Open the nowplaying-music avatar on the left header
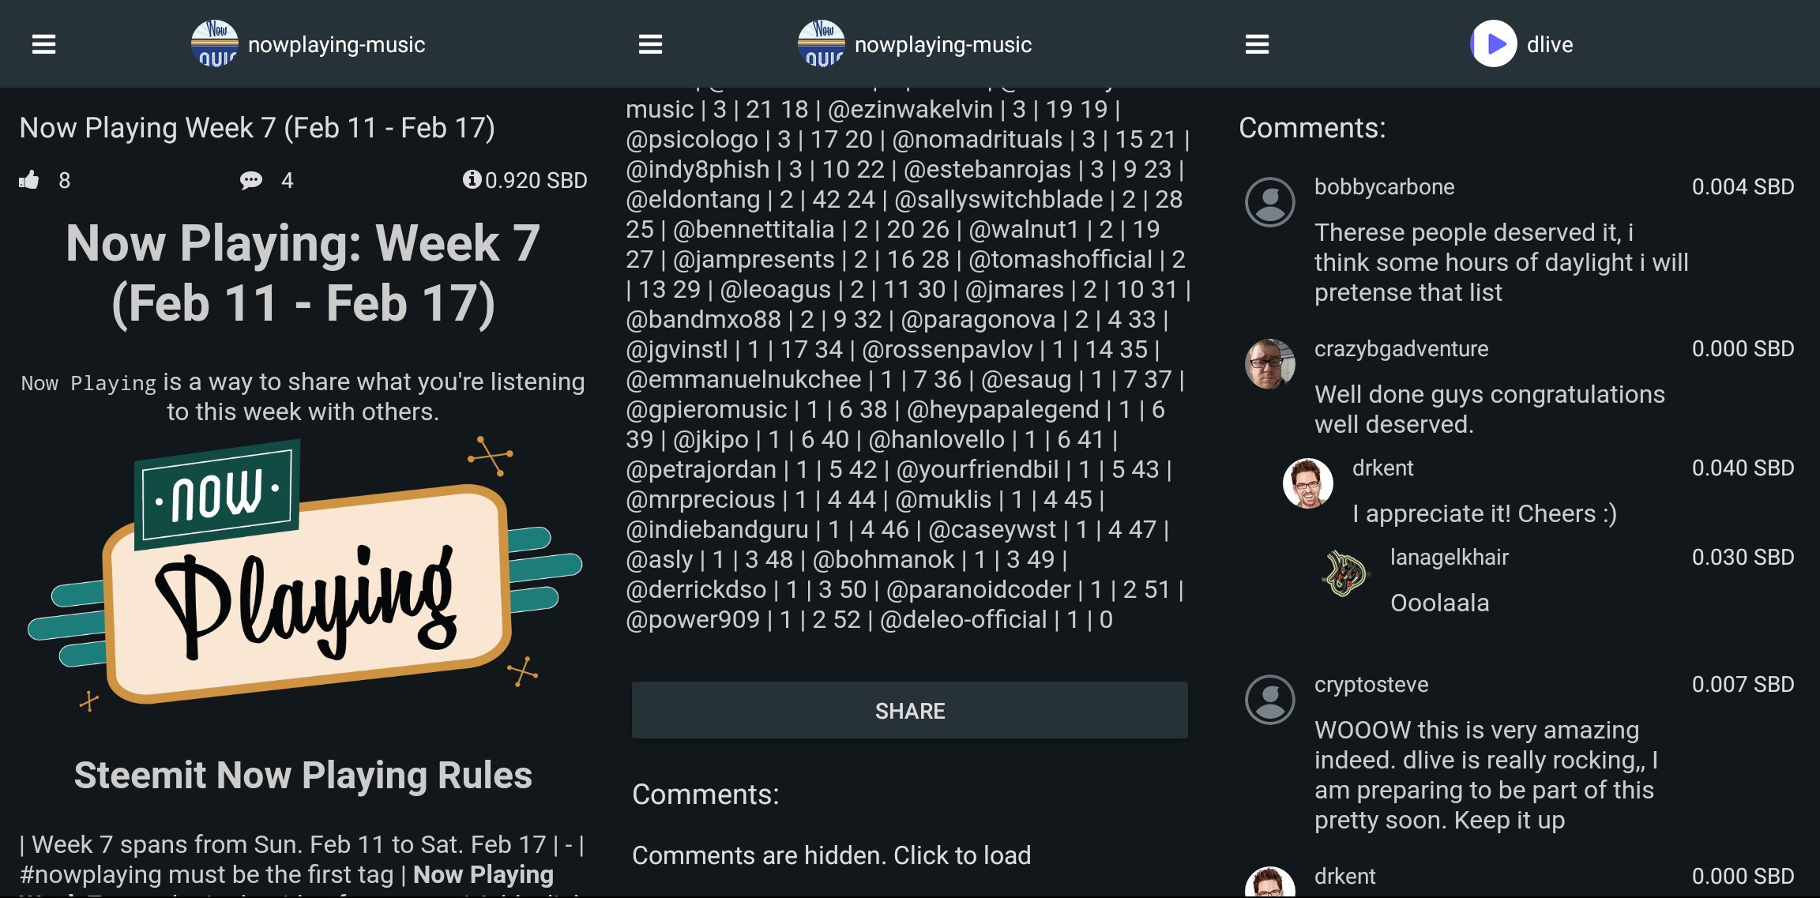This screenshot has width=1820, height=898. [214, 44]
